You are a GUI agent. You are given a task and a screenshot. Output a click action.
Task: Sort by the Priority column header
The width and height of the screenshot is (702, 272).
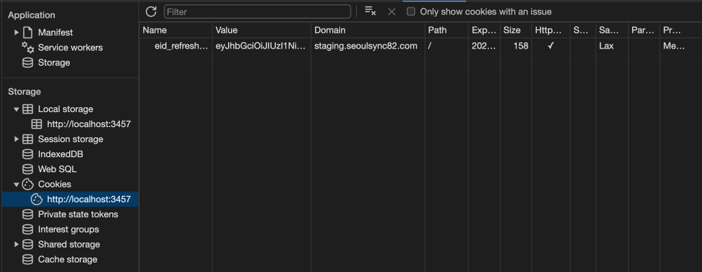coord(681,30)
